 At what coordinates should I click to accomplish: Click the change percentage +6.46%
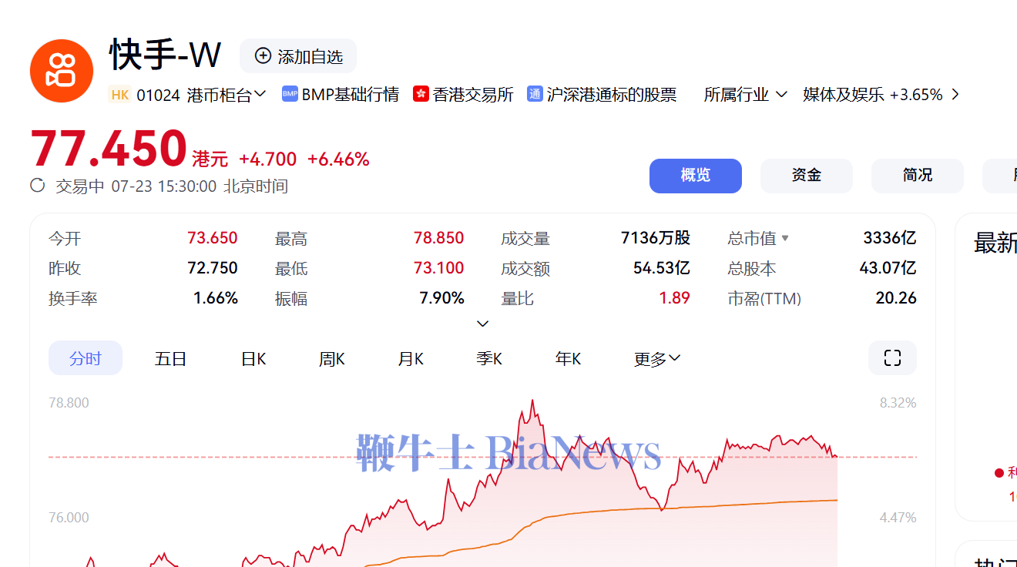338,159
